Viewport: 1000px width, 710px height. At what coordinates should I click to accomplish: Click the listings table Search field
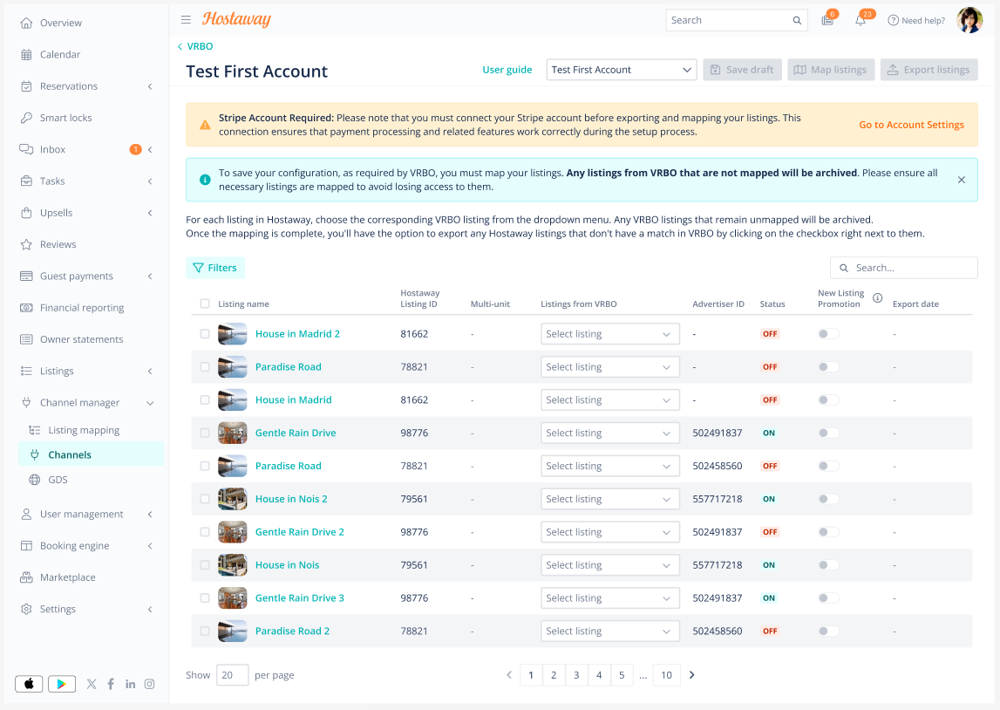[904, 268]
